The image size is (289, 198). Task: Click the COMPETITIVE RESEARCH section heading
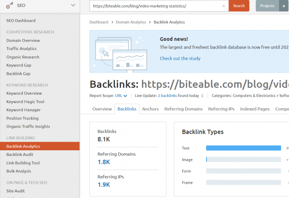[x=30, y=32]
